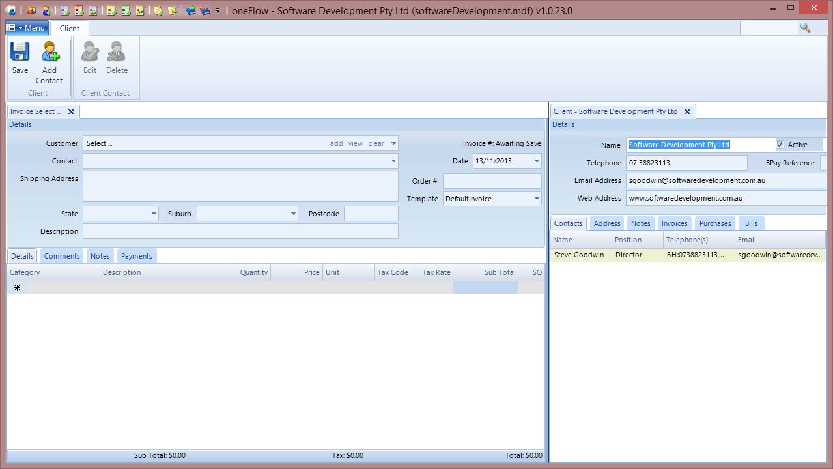Click the blue document with checkmark icon
The width and height of the screenshot is (833, 469).
click(x=93, y=10)
